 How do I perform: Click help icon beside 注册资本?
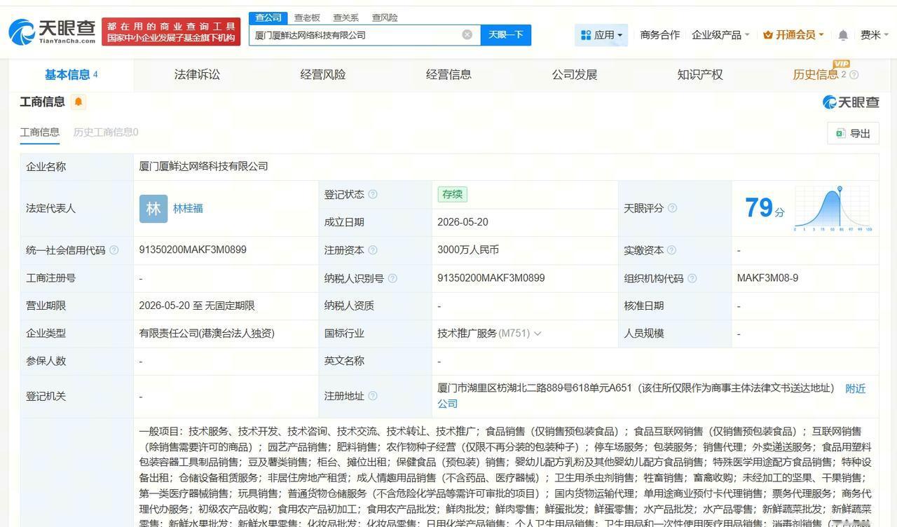pos(373,250)
